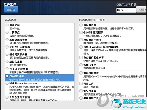Check the 兼容性程序库 checkbox
Viewport: 147px width, 110px height.
81,73
